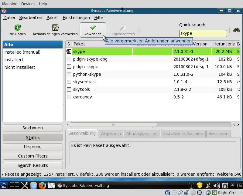Switch to the Beschreibung tab

tap(82, 133)
